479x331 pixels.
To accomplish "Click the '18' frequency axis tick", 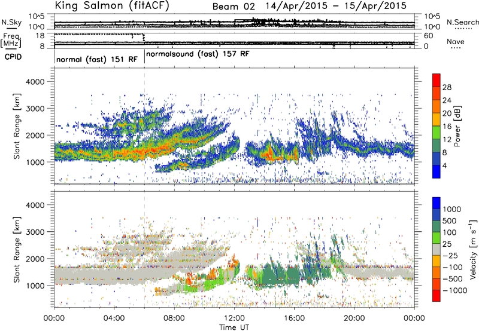I will pos(40,36).
